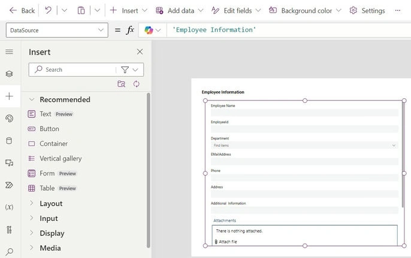
Task: Click the fx formula icon
Action: (x=130, y=30)
